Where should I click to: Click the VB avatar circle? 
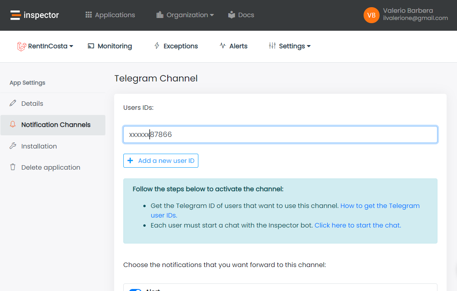pyautogui.click(x=371, y=15)
